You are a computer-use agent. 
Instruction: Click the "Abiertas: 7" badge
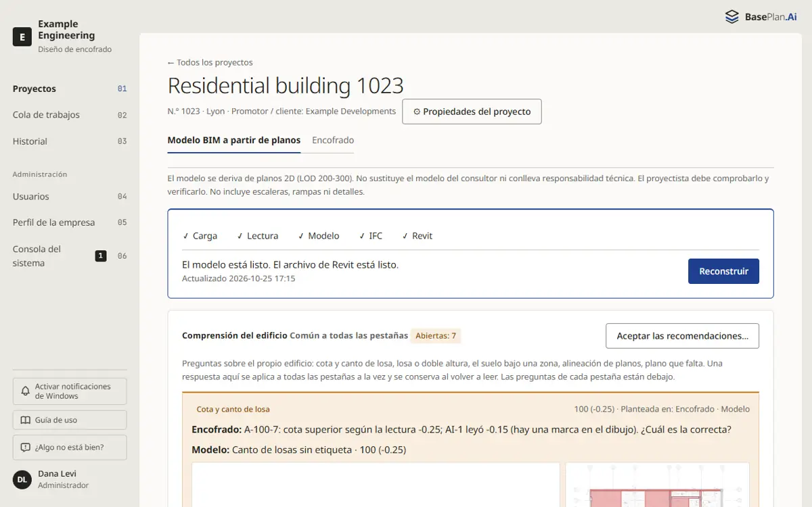point(436,336)
